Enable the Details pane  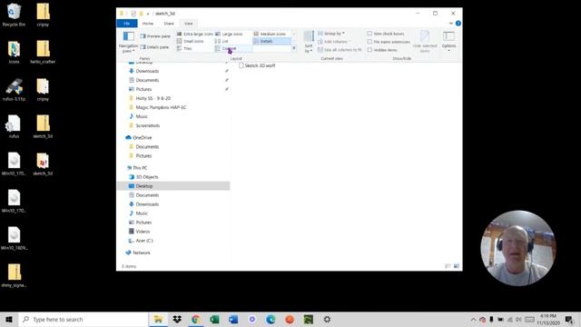click(154, 47)
